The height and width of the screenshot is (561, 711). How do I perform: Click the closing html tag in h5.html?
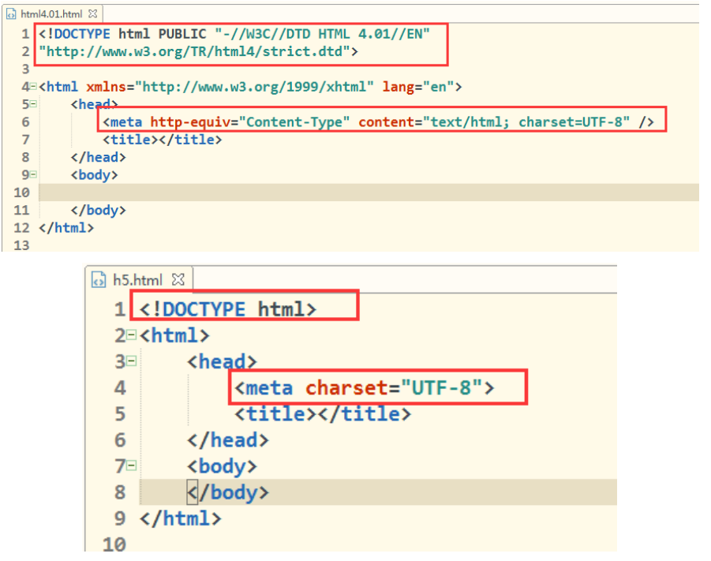181,518
